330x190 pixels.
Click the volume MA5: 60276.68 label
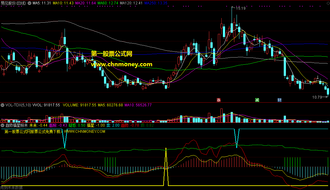pyautogui.click(x=110, y=105)
